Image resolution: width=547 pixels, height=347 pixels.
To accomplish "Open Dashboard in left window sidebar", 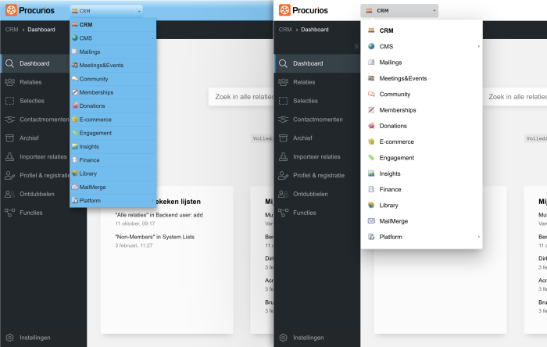I will (35, 63).
